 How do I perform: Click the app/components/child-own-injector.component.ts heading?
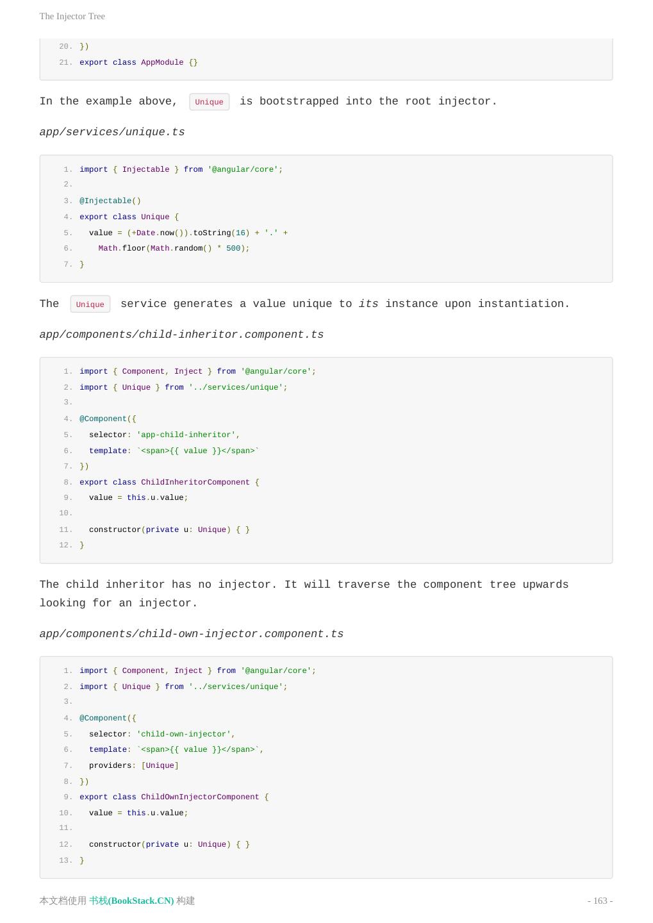click(x=191, y=634)
